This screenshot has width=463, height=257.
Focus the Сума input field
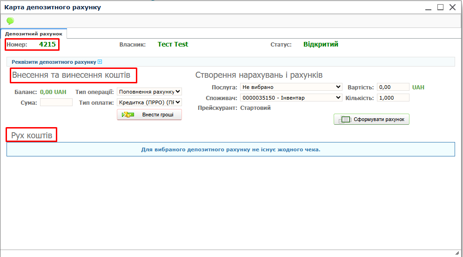coord(56,102)
